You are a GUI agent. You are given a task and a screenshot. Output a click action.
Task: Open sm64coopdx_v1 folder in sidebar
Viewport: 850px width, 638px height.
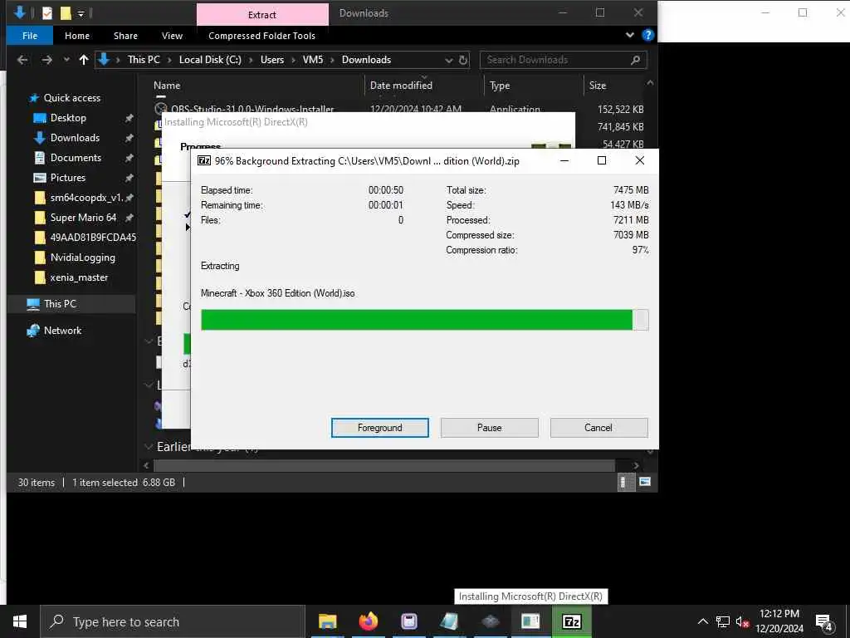[86, 198]
